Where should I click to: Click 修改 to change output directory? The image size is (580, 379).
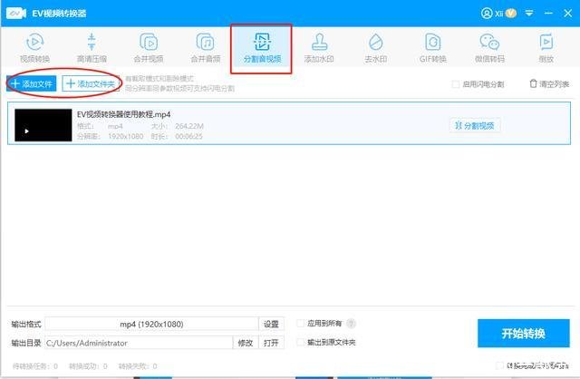click(246, 343)
